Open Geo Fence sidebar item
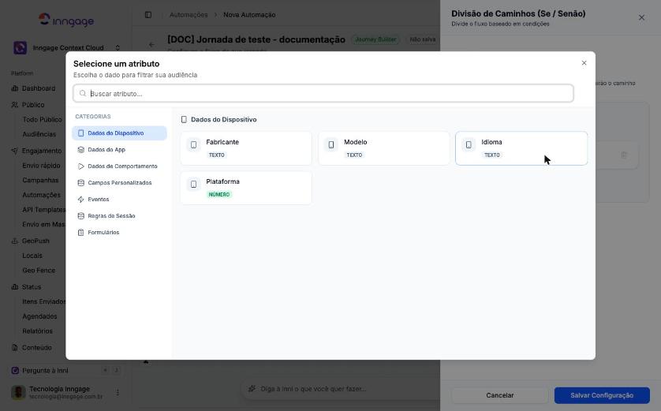Image resolution: width=661 pixels, height=411 pixels. click(x=39, y=271)
